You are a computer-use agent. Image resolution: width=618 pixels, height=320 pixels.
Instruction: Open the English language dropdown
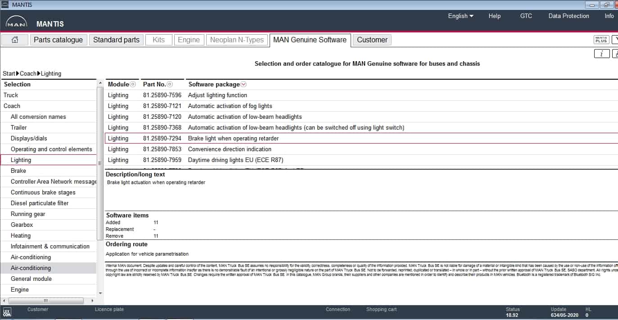coord(460,16)
